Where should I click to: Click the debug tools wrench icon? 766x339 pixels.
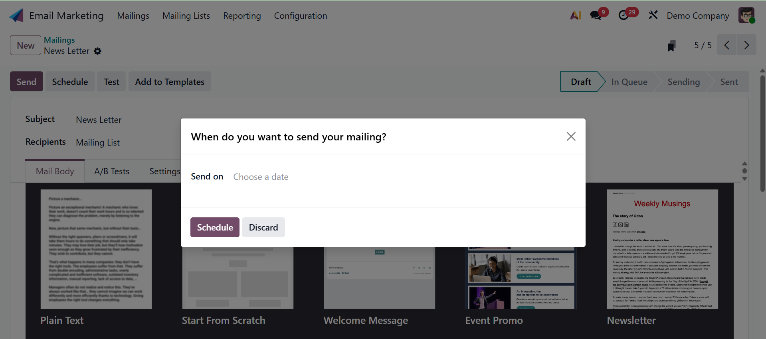coord(653,16)
